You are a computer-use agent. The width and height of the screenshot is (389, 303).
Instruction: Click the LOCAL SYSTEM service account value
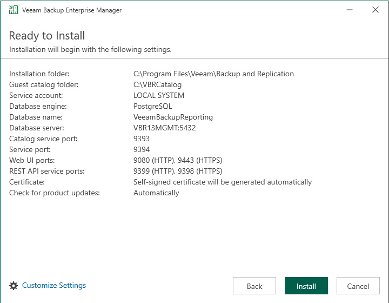(x=159, y=95)
